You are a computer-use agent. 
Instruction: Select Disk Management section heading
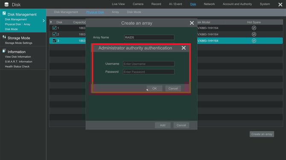pyautogui.click(x=22, y=14)
